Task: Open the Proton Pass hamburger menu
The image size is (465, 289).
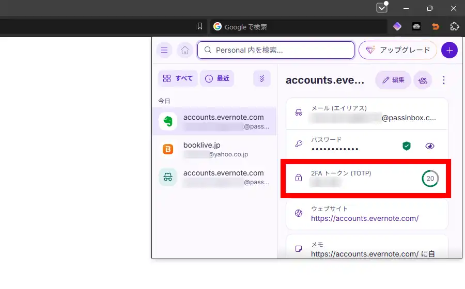Action: [164, 50]
